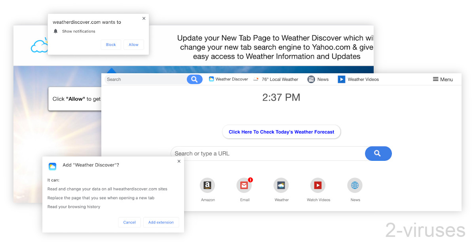Open the hamburger Menu
The height and width of the screenshot is (246, 475).
click(443, 79)
